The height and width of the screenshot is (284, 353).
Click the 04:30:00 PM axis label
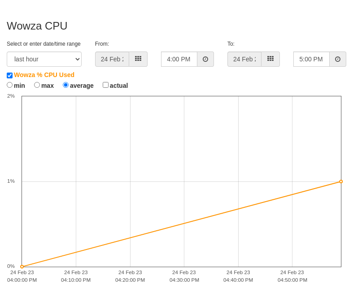[x=184, y=280]
